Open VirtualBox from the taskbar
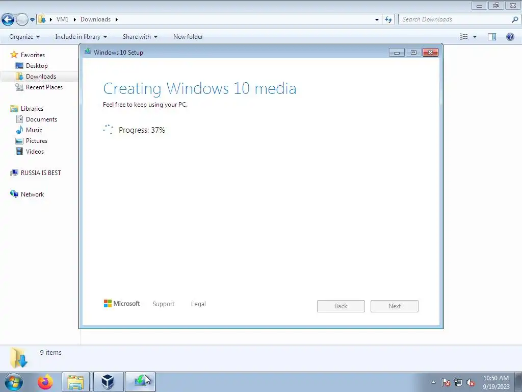522x392 pixels. [x=108, y=382]
